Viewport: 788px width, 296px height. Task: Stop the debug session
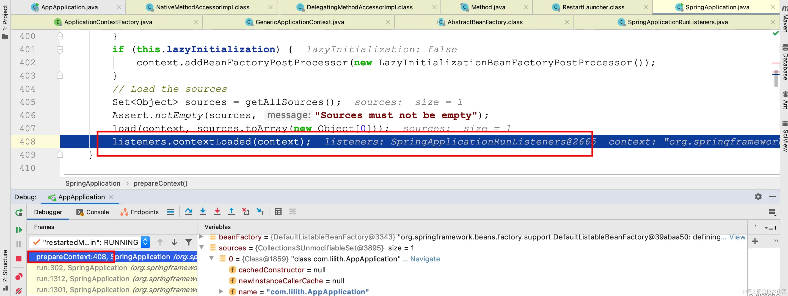tap(19, 259)
